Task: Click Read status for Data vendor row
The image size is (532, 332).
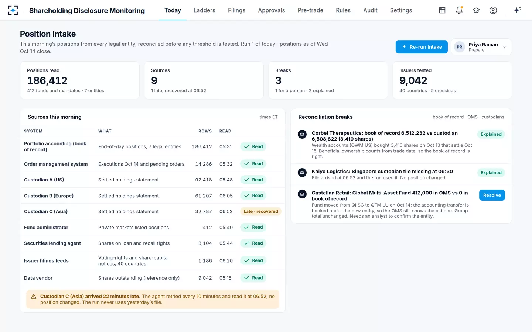Action: 253,278
